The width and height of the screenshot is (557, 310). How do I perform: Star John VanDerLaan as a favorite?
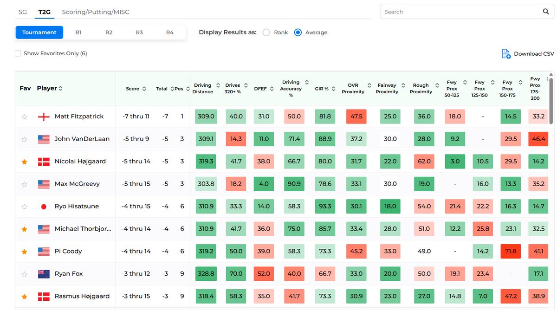point(24,139)
